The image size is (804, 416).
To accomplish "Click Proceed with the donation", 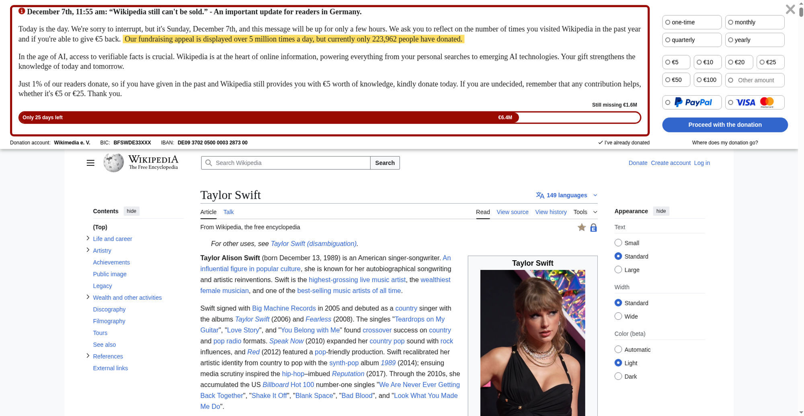I will click(725, 125).
